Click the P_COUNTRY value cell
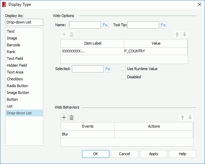Image resolution: width=205 pixels, height=164 pixels. [156, 51]
